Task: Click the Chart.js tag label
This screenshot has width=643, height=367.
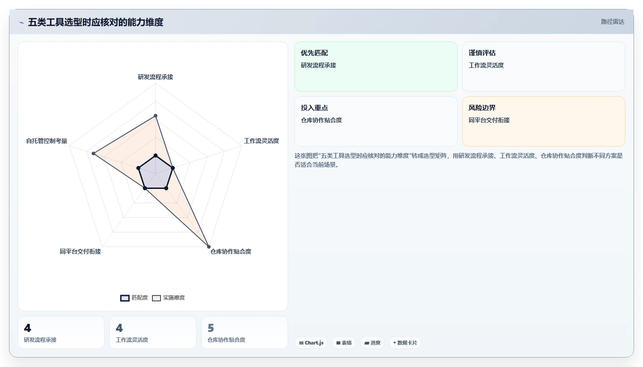Action: [x=314, y=343]
